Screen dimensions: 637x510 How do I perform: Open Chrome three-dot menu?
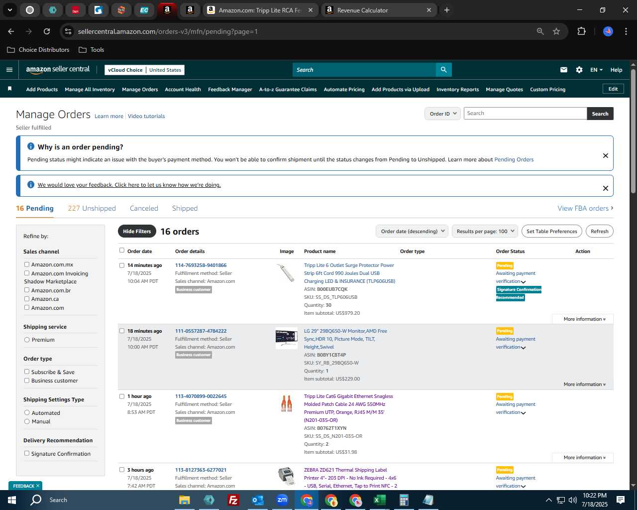click(625, 31)
